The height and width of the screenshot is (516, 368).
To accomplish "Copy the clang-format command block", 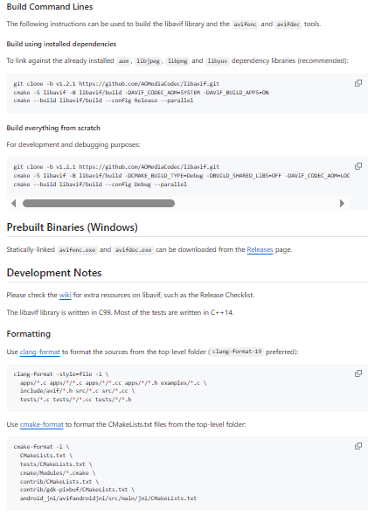I will 358,373.
